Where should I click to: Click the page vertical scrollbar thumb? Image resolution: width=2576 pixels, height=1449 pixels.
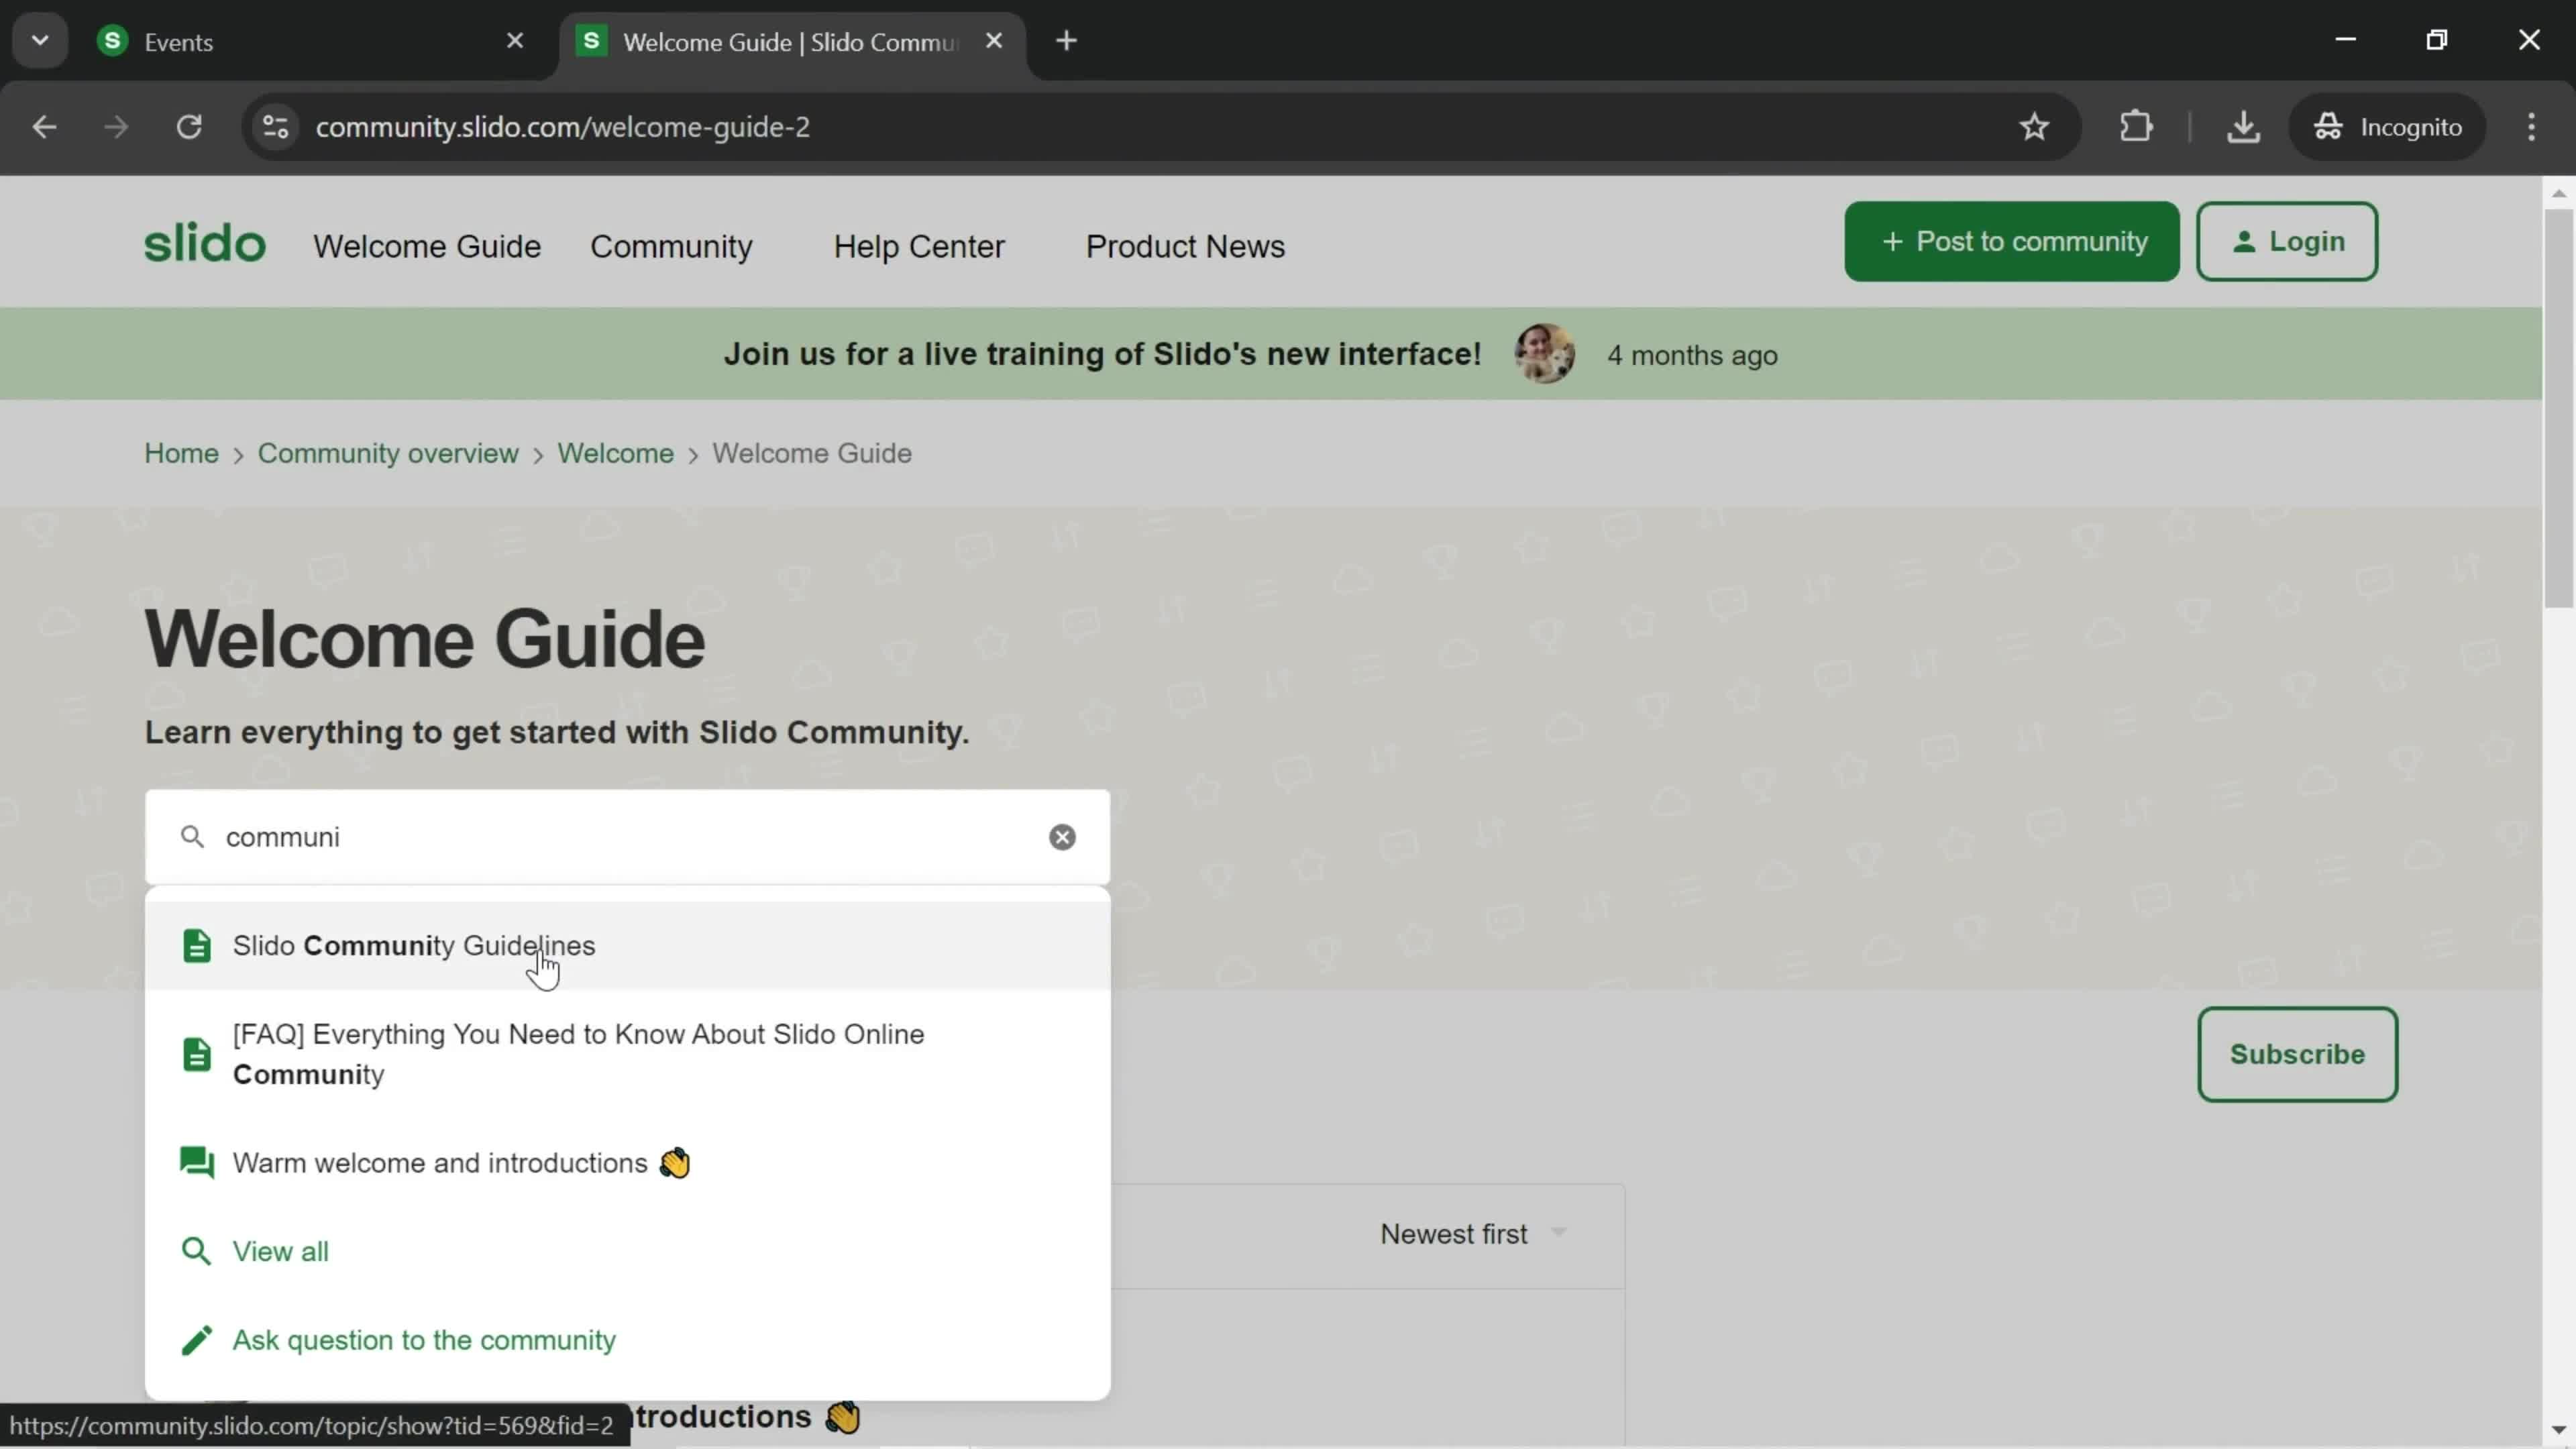coord(2559,409)
